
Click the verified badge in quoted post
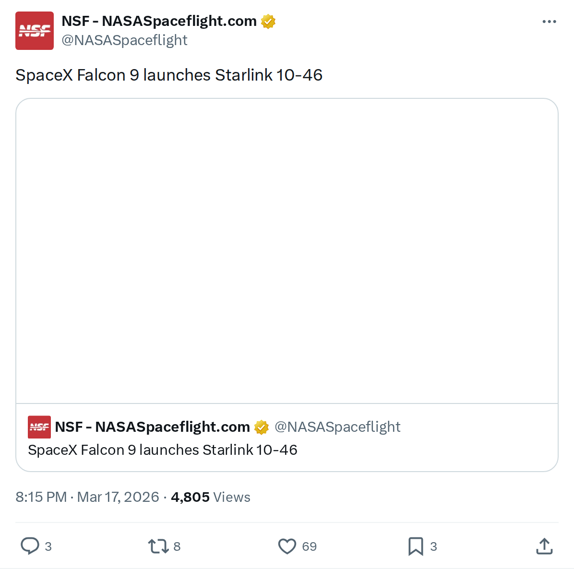point(262,427)
